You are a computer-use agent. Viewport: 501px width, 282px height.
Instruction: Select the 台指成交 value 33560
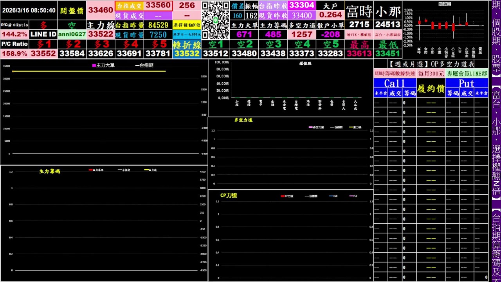[x=158, y=5]
